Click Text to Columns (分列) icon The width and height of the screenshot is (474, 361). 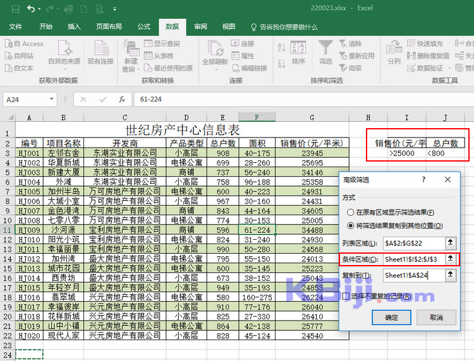pos(394,52)
